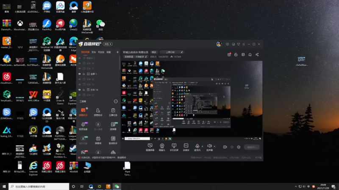This screenshot has height=190, width=339.
Task: Expand microphone options arrow
Action: 203,147
